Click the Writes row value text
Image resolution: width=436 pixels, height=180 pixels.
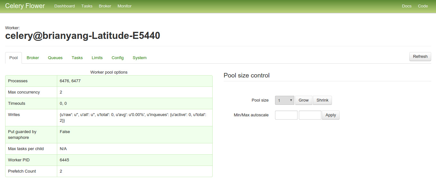pos(133,118)
